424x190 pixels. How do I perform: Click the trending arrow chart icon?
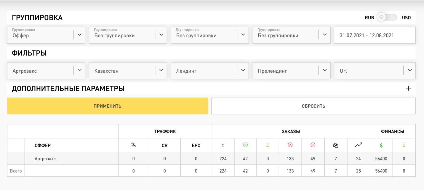(359, 145)
